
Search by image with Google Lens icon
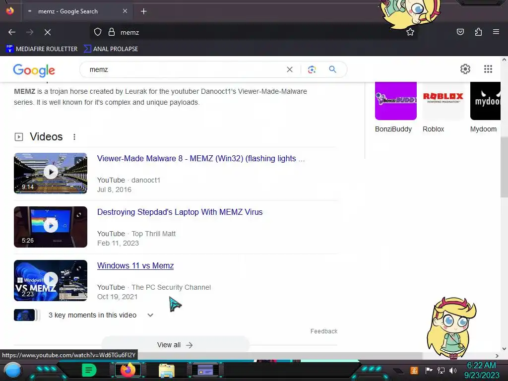coord(312,69)
